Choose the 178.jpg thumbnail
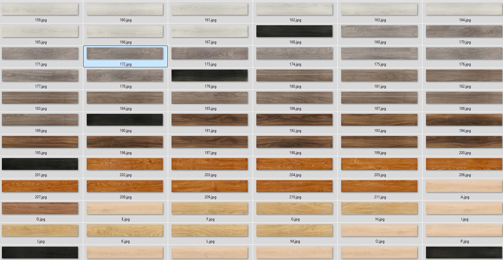The width and height of the screenshot is (503, 260). pos(125,75)
